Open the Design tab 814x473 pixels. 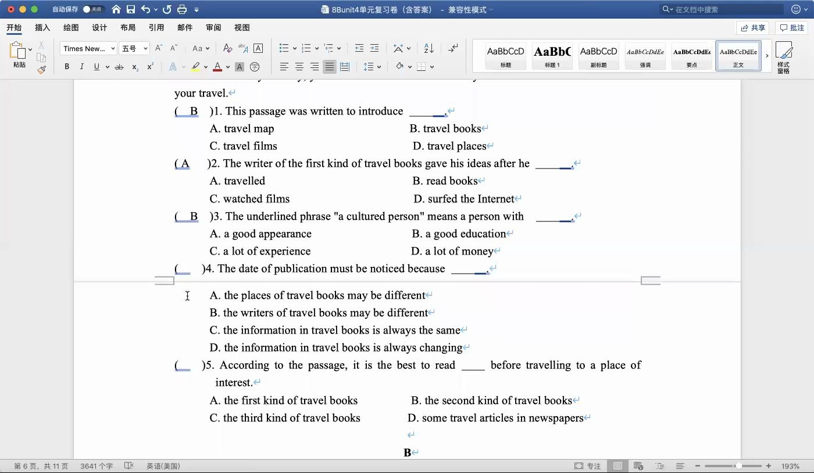click(x=99, y=27)
